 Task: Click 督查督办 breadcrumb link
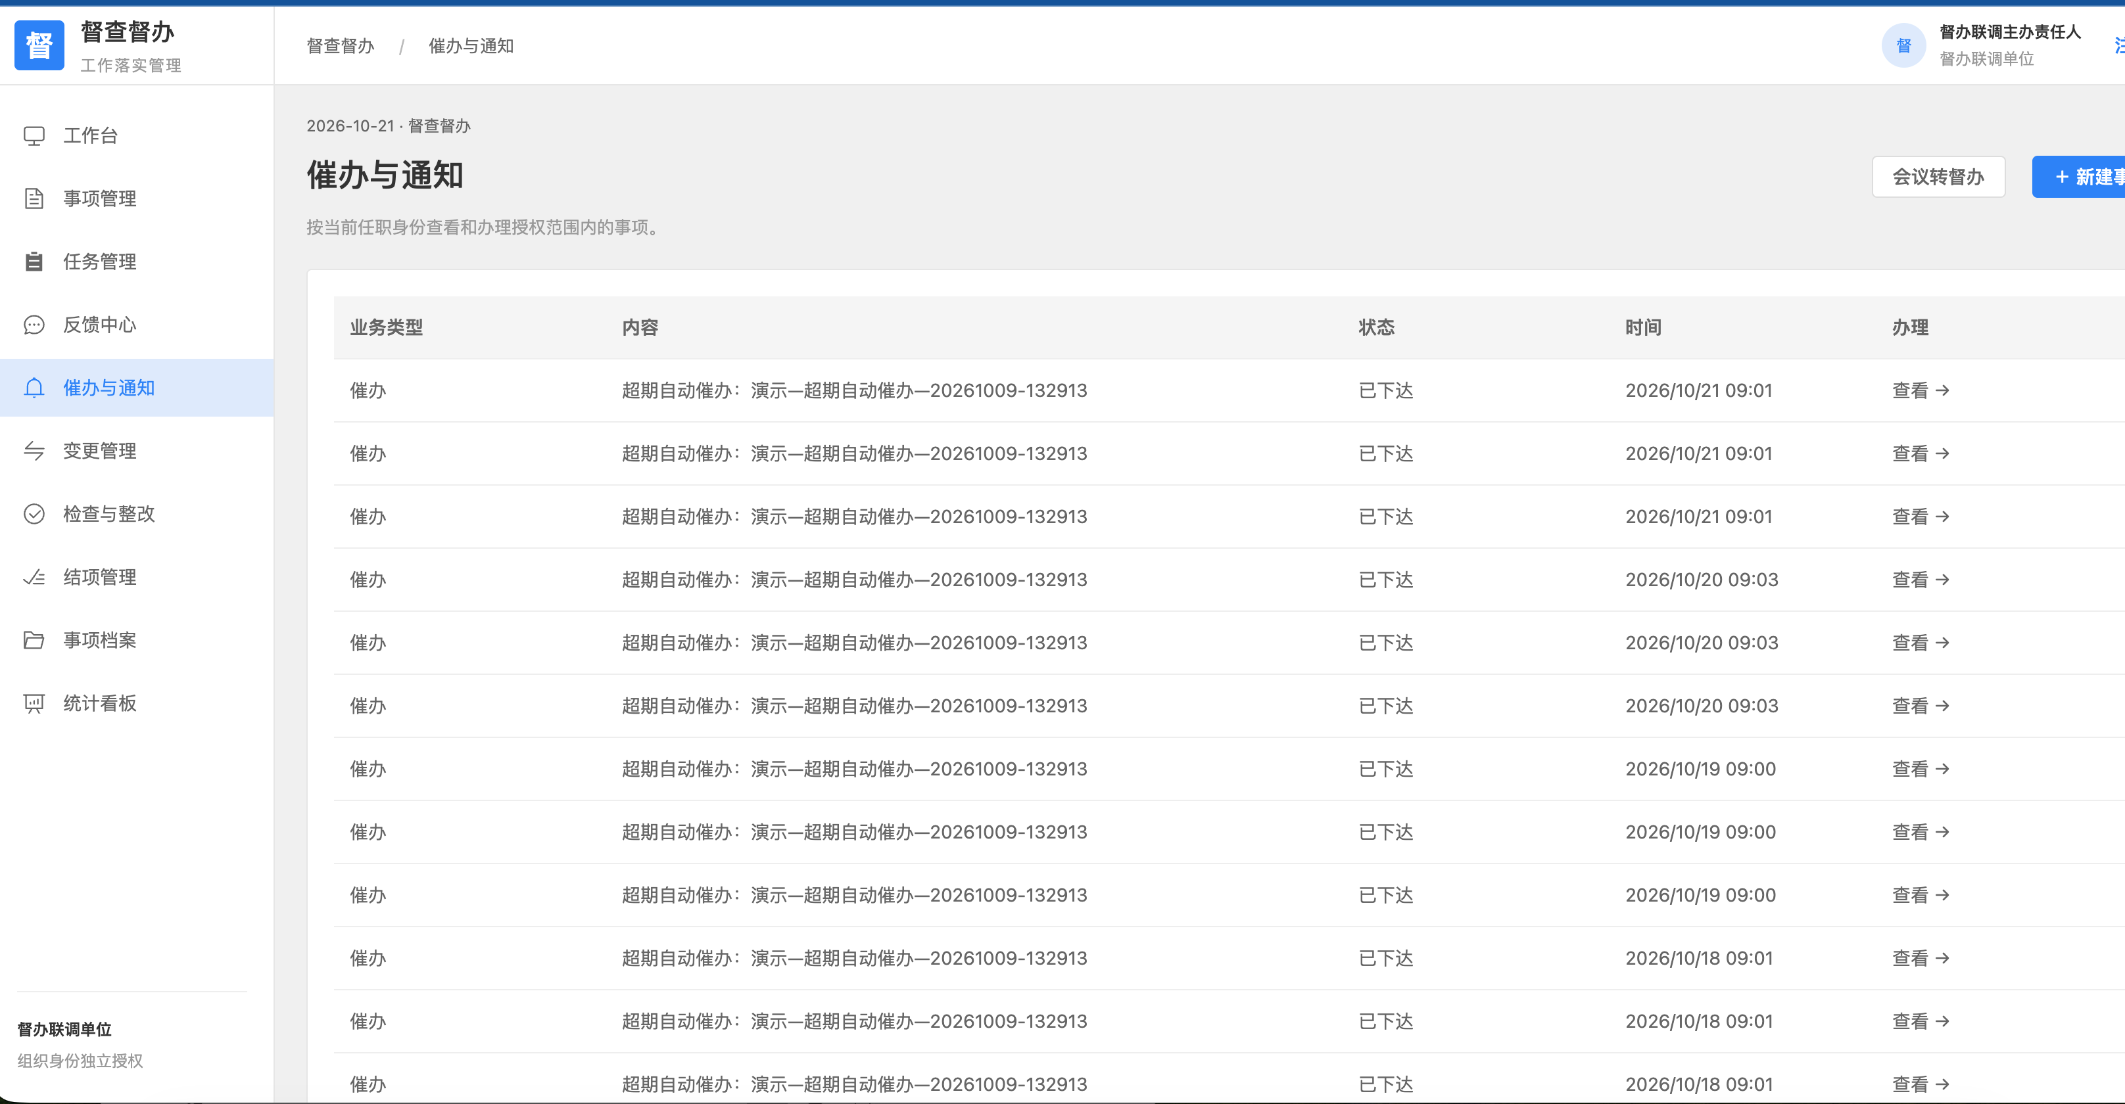click(x=340, y=46)
